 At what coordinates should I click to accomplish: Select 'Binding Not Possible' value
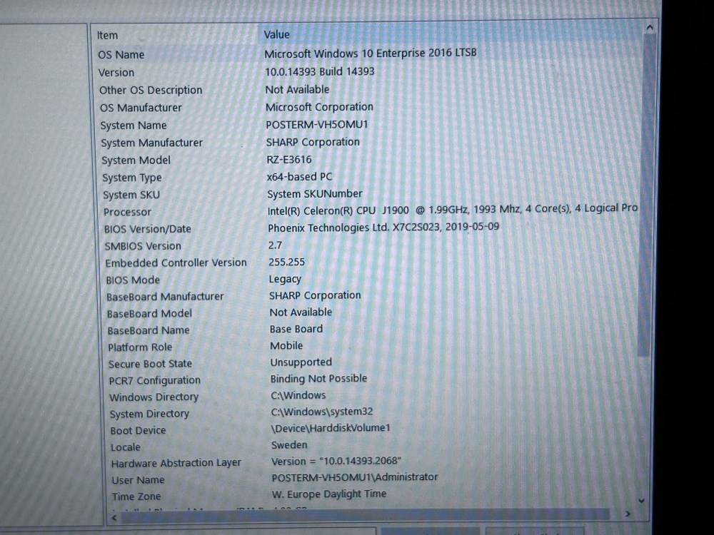[318, 379]
